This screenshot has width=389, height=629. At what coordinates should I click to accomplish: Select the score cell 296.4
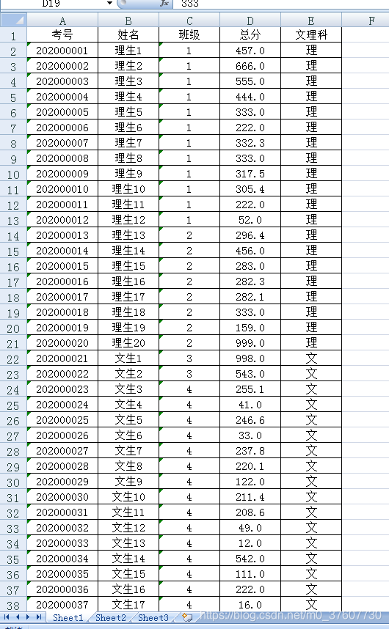point(250,235)
